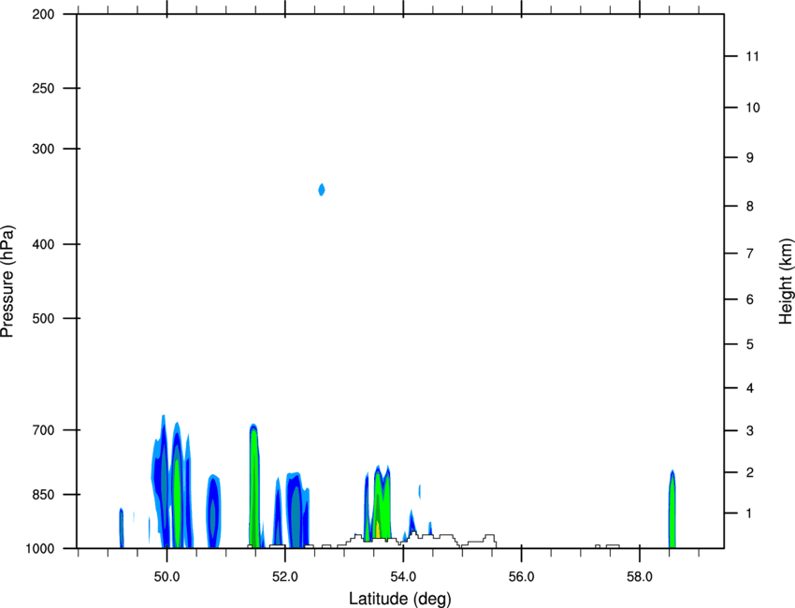Click the isolated light-blue blob near 8 km
The image size is (795, 608).
click(322, 190)
